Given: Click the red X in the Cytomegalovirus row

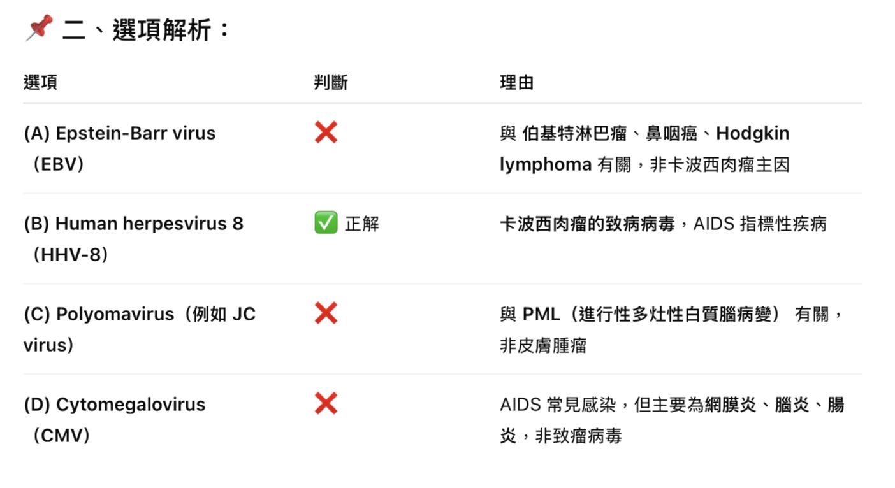Looking at the screenshot, I should (326, 404).
